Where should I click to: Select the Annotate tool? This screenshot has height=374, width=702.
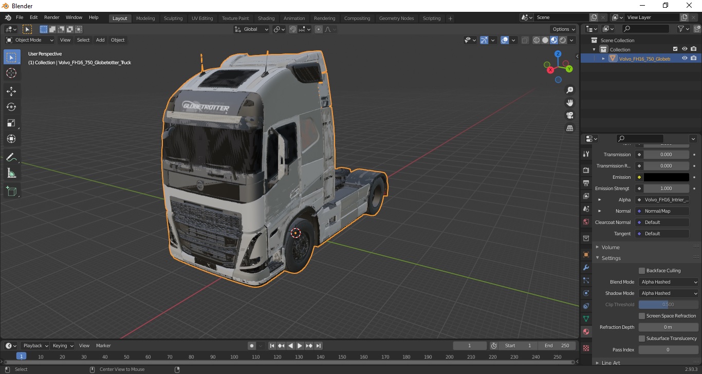pyautogui.click(x=11, y=157)
